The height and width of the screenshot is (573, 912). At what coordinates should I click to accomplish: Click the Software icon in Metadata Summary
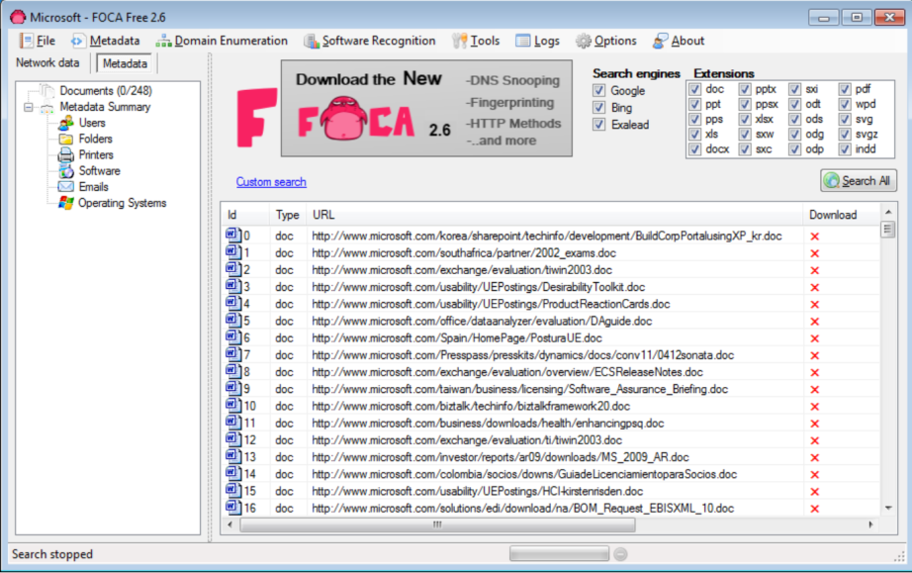point(65,171)
